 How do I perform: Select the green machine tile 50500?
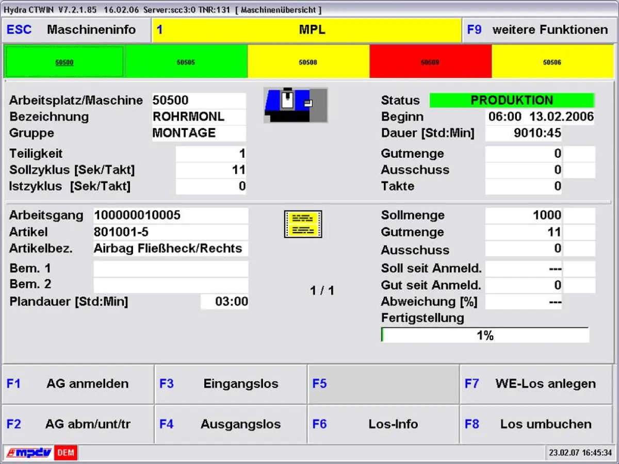pyautogui.click(x=63, y=61)
